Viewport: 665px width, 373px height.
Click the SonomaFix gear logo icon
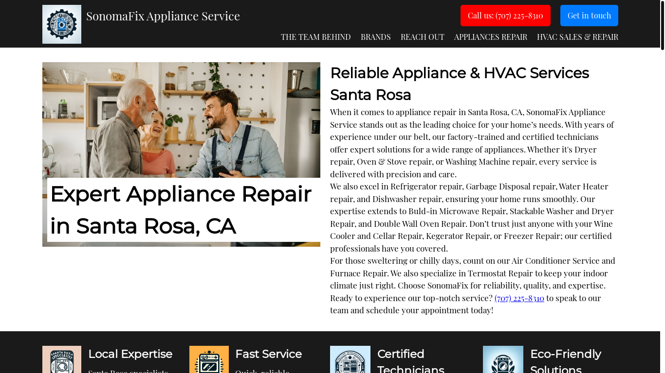[62, 24]
